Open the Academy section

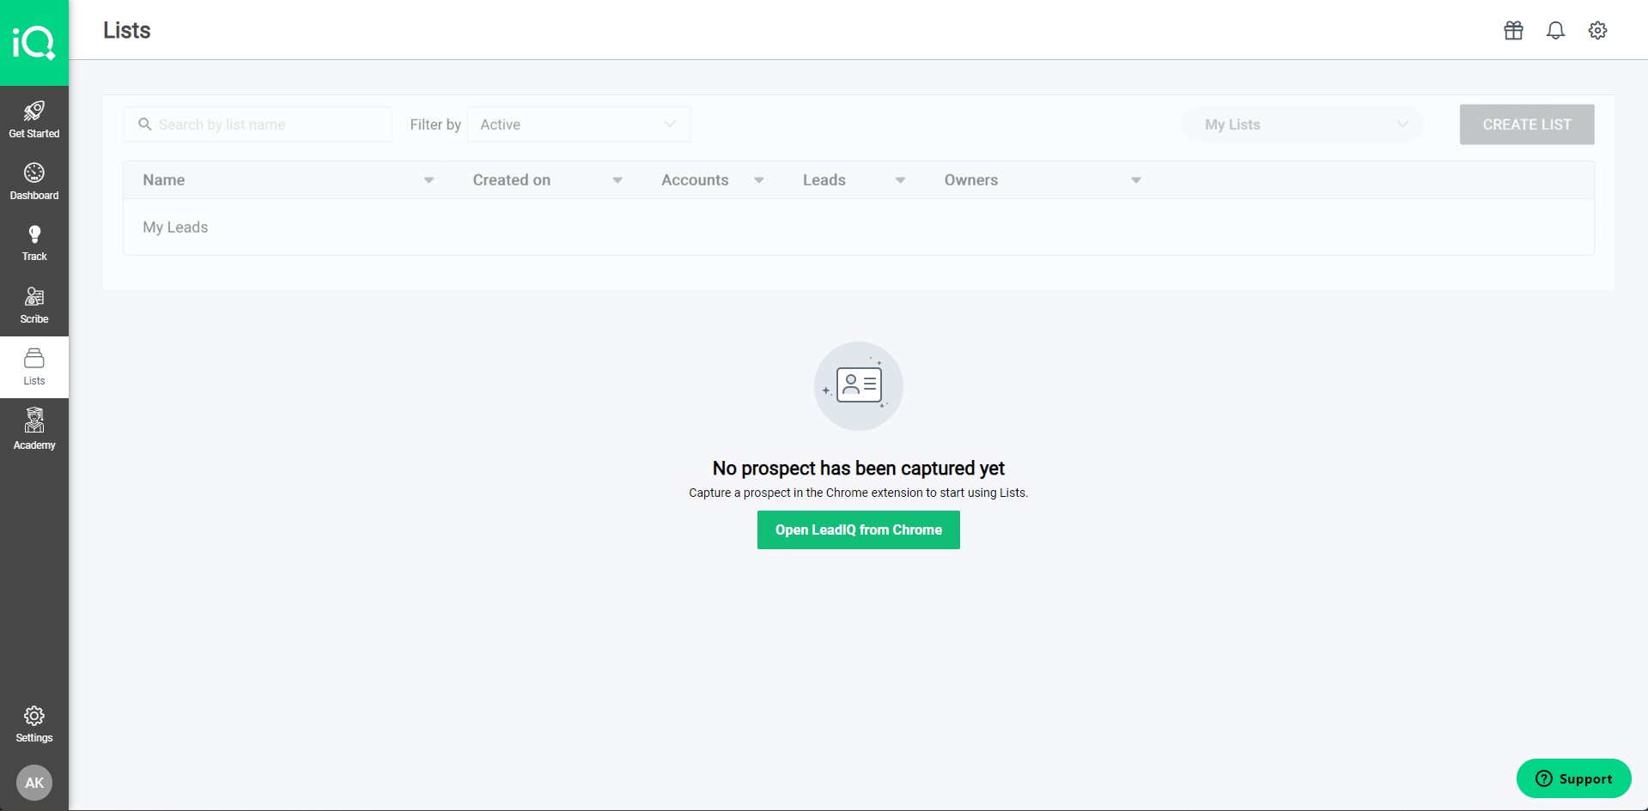tap(34, 429)
